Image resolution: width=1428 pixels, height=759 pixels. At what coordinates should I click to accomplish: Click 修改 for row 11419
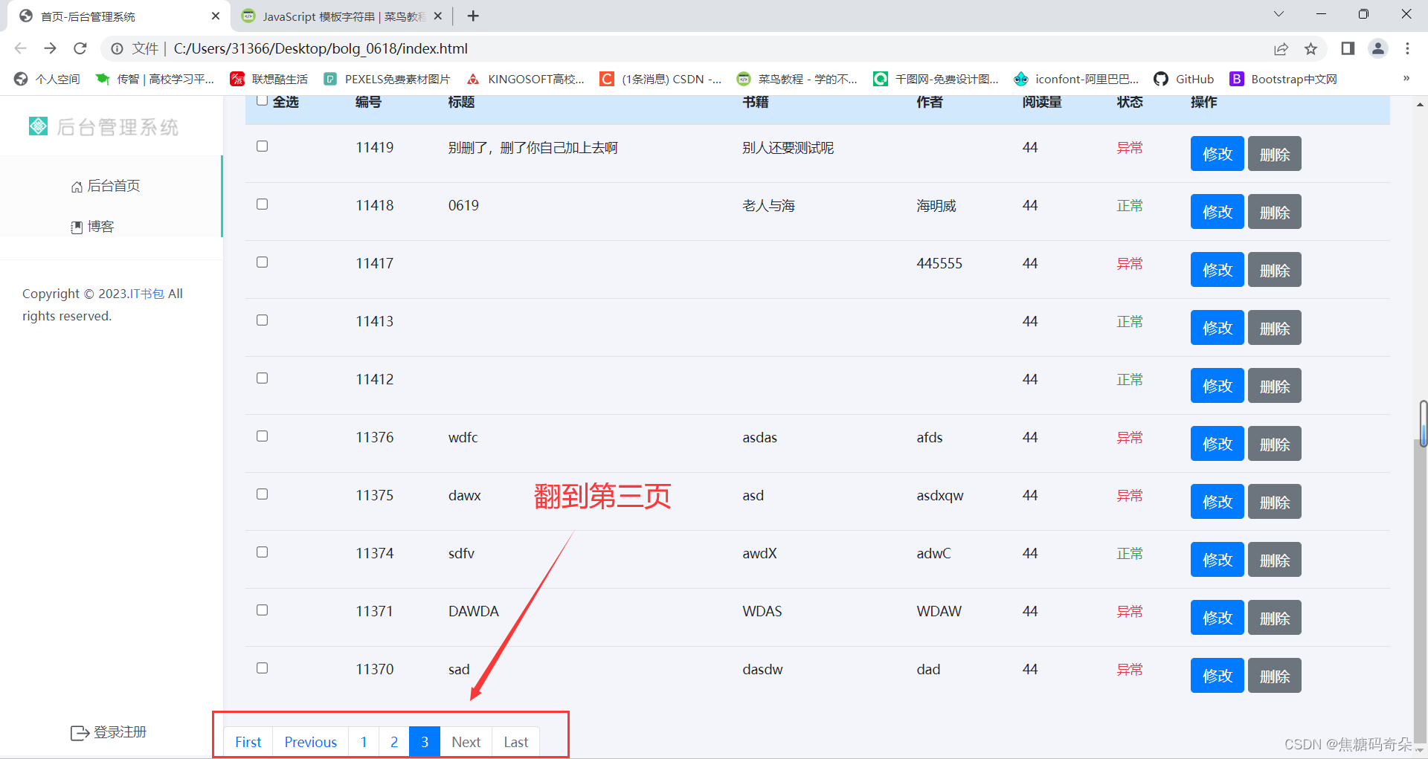[1217, 154]
